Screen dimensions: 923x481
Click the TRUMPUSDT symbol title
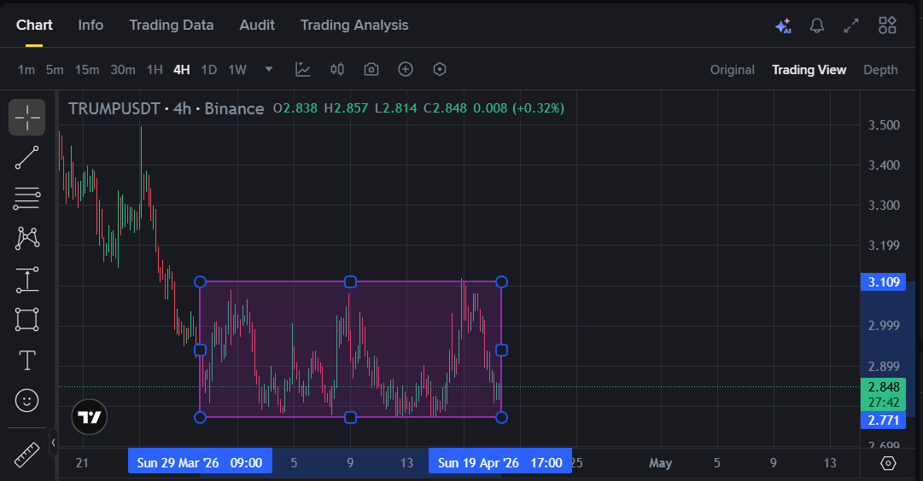pyautogui.click(x=114, y=109)
